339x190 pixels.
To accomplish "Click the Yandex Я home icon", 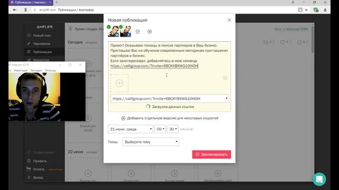I will [x=25, y=10].
